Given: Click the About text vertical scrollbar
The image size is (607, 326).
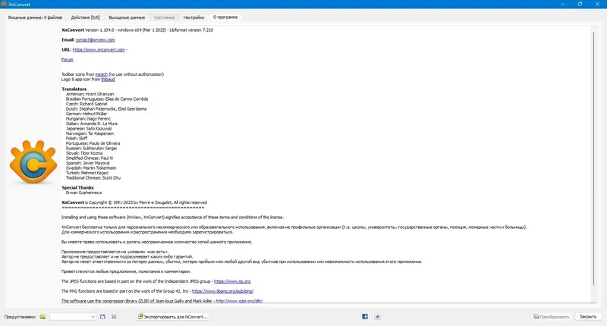Looking at the screenshot, I should point(593,158).
